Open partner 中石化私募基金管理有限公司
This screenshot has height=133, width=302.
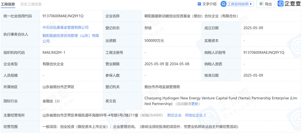point(65,27)
